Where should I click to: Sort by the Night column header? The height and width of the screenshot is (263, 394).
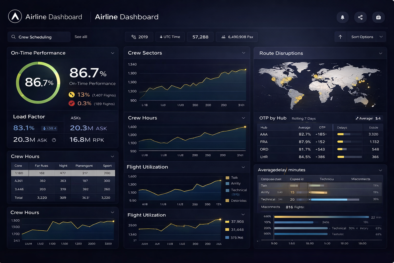pos(63,166)
